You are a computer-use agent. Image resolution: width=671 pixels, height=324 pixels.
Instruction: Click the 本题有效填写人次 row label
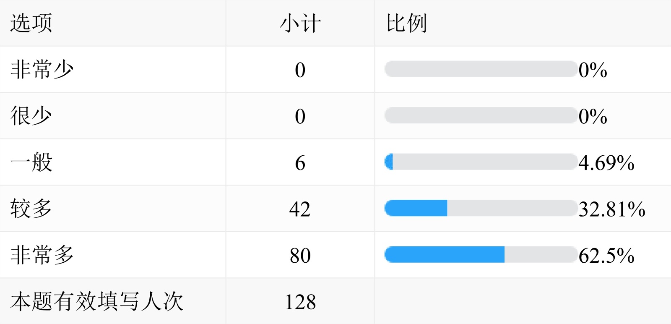(x=97, y=301)
